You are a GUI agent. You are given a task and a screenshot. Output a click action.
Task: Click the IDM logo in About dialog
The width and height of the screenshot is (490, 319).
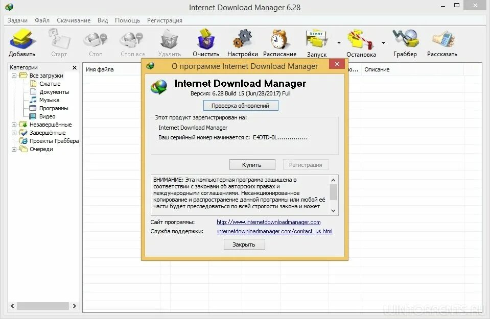click(x=159, y=87)
